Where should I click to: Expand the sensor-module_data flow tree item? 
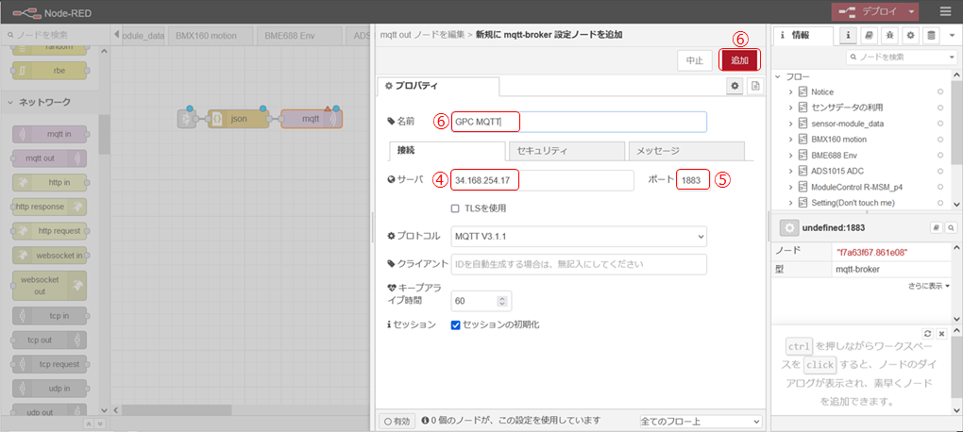tap(790, 124)
